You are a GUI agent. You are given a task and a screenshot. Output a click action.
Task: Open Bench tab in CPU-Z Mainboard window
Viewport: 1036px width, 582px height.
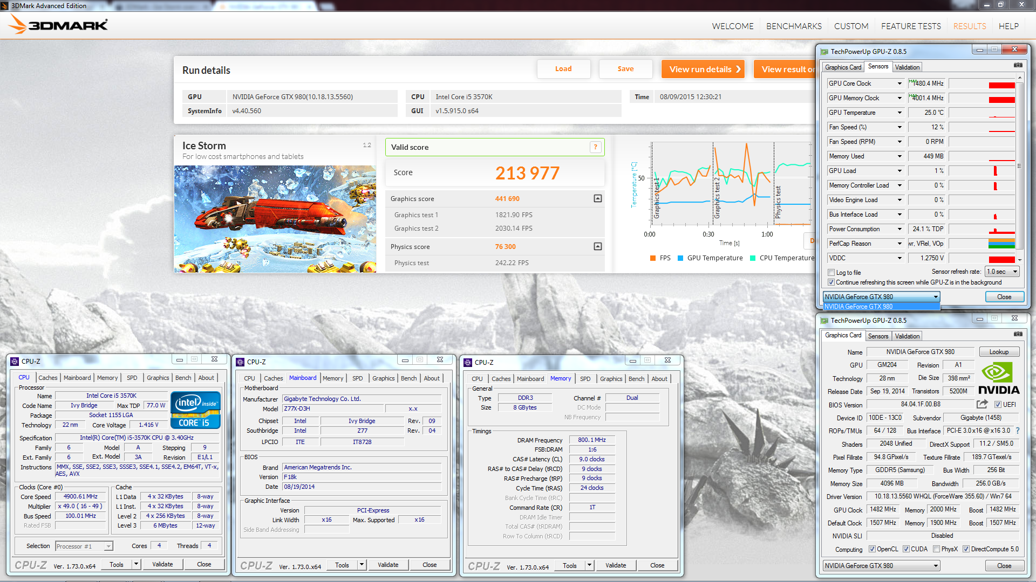click(x=408, y=378)
